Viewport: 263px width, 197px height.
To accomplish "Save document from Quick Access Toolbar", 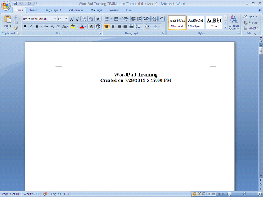I will [16, 3].
